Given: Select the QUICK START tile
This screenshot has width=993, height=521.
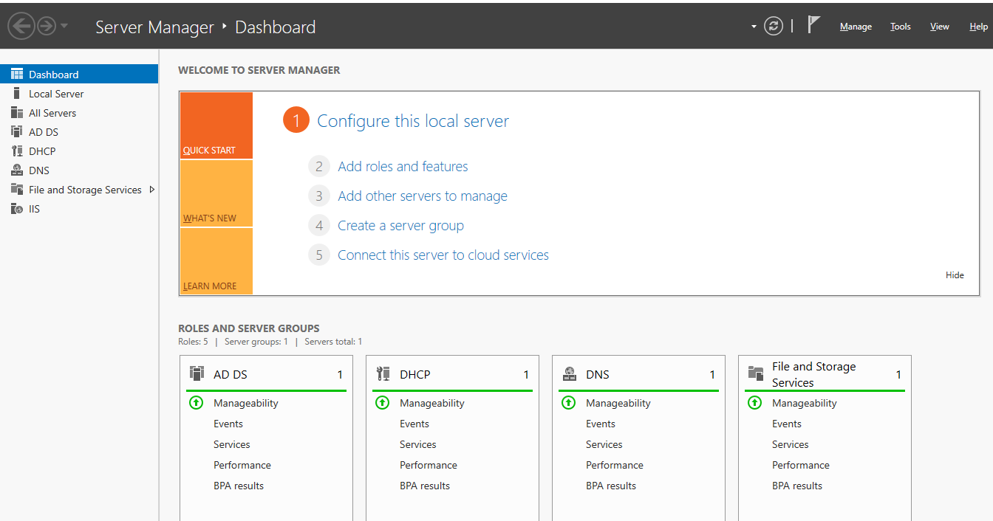Looking at the screenshot, I should pyautogui.click(x=216, y=125).
